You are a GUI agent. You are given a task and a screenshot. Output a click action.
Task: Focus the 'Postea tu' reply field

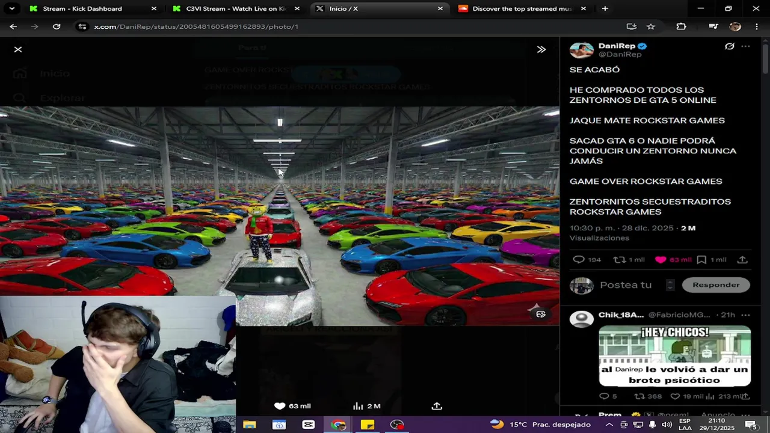[626, 285]
